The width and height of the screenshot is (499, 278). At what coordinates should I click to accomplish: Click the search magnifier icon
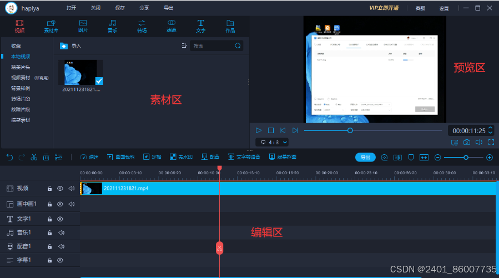click(238, 46)
